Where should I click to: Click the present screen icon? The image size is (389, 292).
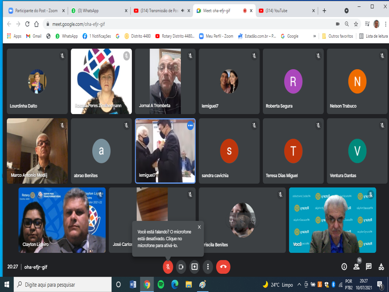point(194,267)
